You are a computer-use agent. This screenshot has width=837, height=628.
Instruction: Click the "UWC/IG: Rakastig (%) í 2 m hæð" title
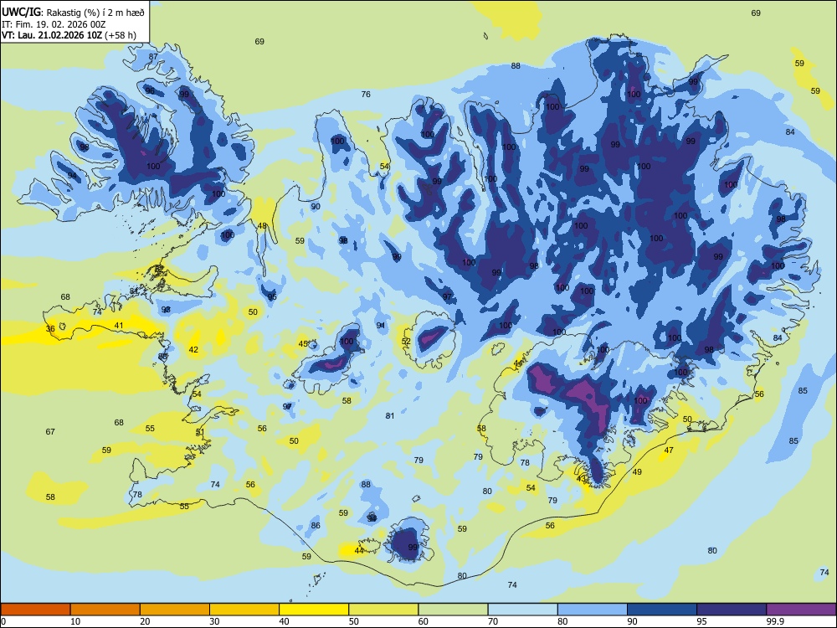[73, 13]
